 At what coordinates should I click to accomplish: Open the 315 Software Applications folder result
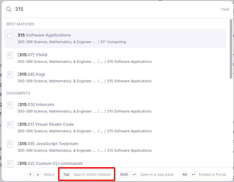pyautogui.click(x=44, y=35)
